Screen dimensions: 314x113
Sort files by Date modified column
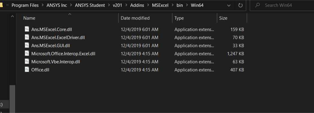click(135, 18)
